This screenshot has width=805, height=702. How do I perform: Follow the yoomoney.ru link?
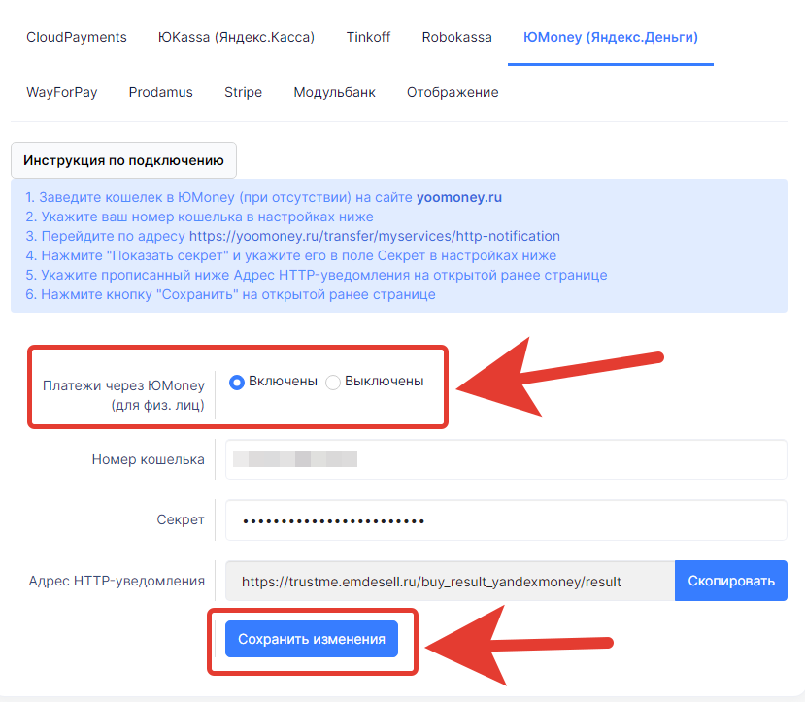(x=459, y=197)
